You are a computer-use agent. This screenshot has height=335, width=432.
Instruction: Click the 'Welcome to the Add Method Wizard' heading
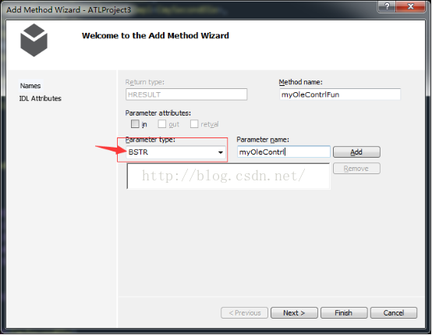click(x=155, y=36)
